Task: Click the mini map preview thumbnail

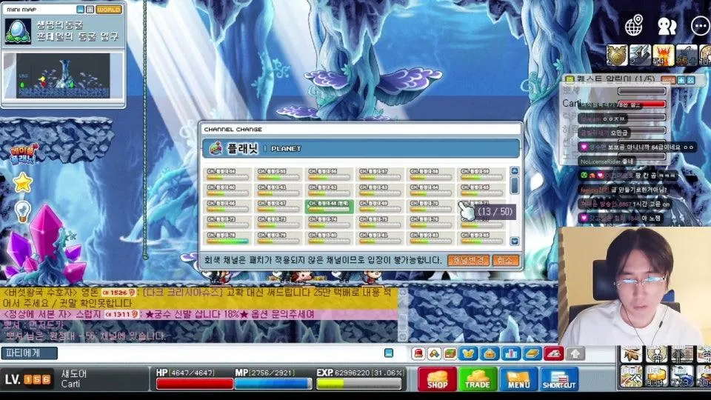Action: 63,76
